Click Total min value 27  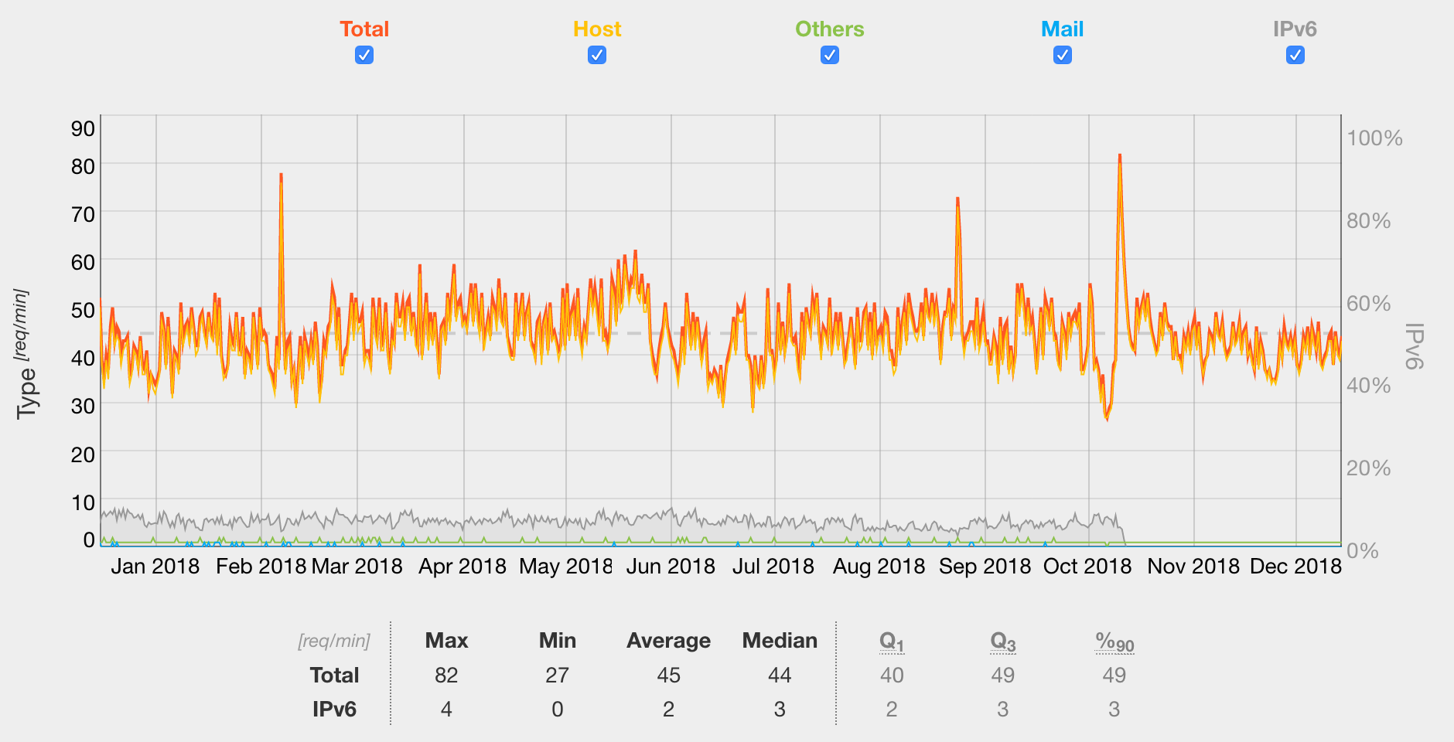pos(558,676)
